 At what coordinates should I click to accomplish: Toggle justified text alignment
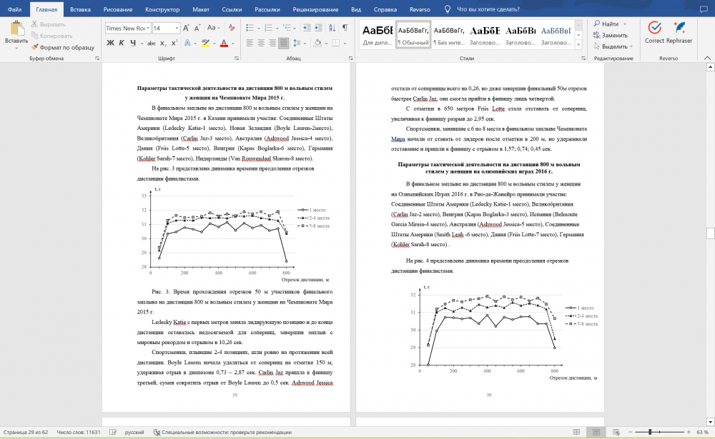284,43
